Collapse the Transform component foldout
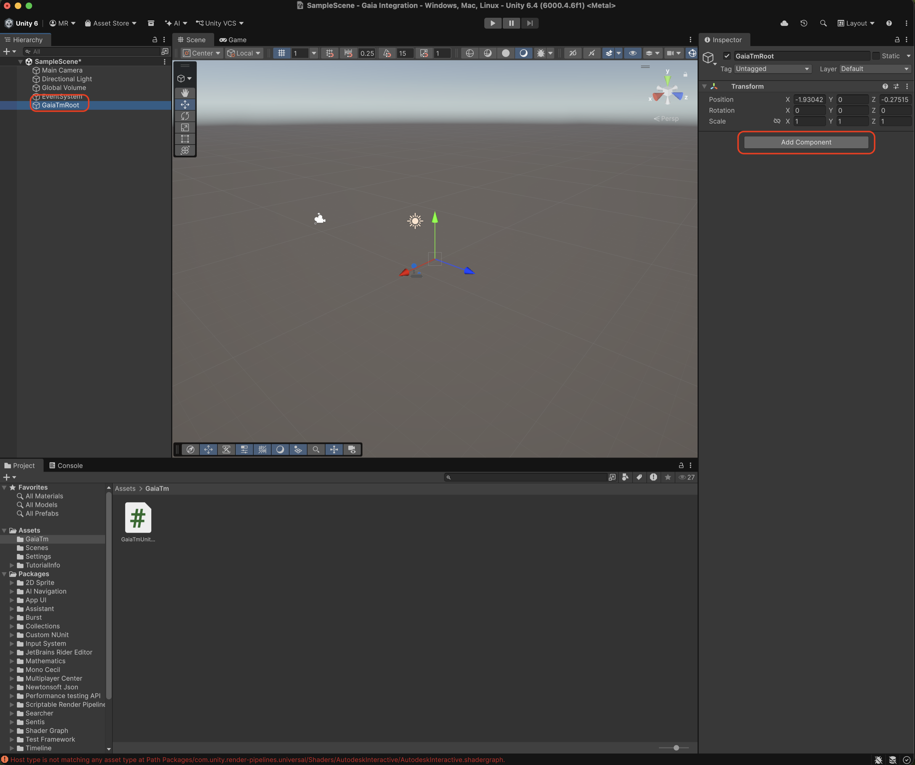The height and width of the screenshot is (765, 915). [704, 86]
